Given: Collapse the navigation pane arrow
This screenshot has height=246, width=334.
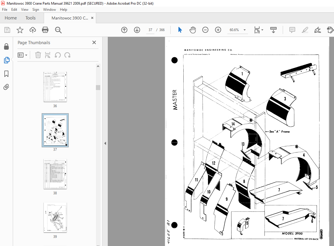Looking at the screenshot, I should (x=105, y=143).
